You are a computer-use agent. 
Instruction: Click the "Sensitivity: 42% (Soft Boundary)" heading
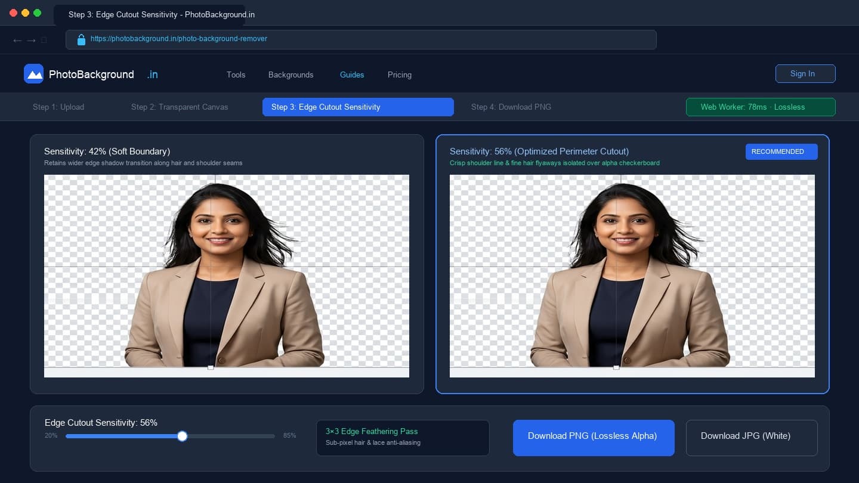point(107,151)
